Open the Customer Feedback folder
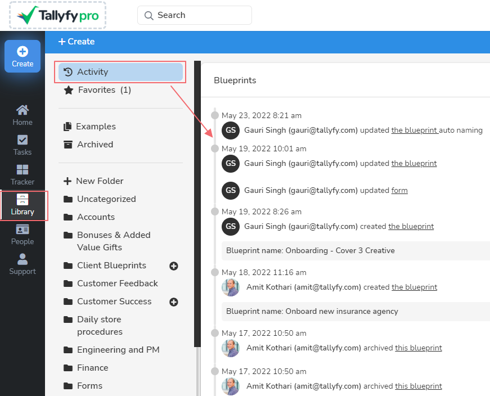490x396 pixels. (118, 283)
